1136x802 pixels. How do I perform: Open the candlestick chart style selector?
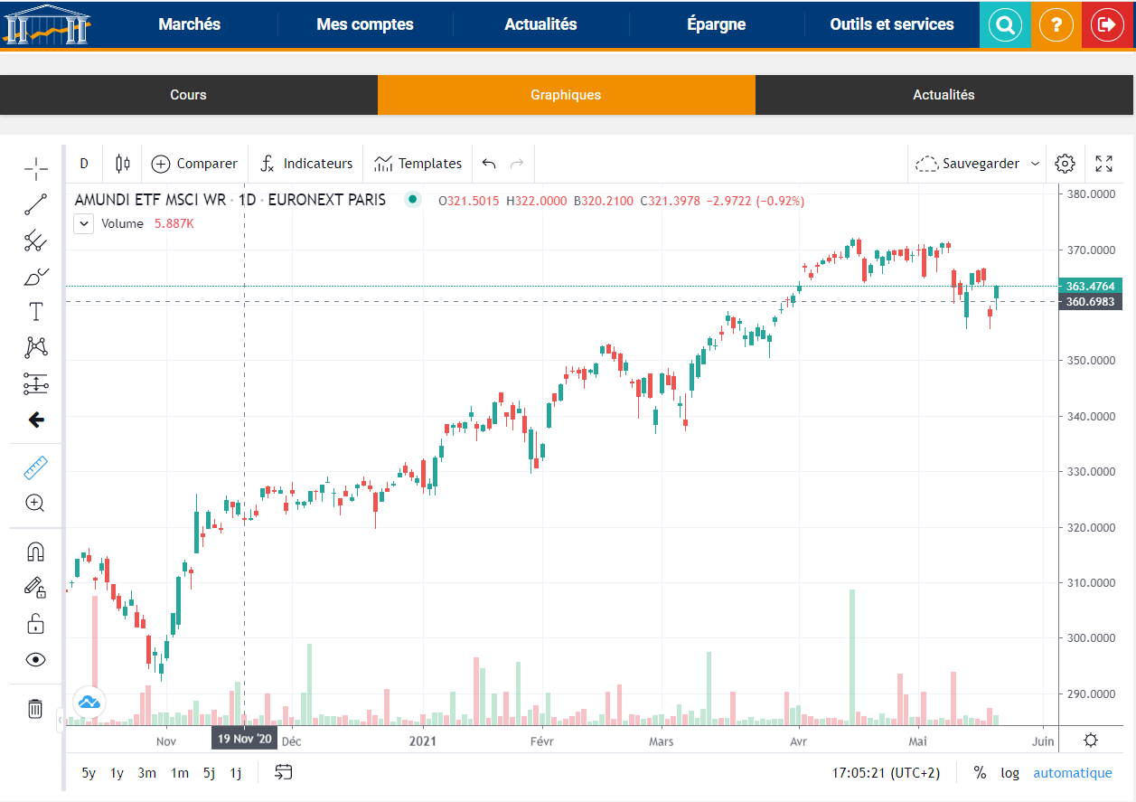(123, 164)
